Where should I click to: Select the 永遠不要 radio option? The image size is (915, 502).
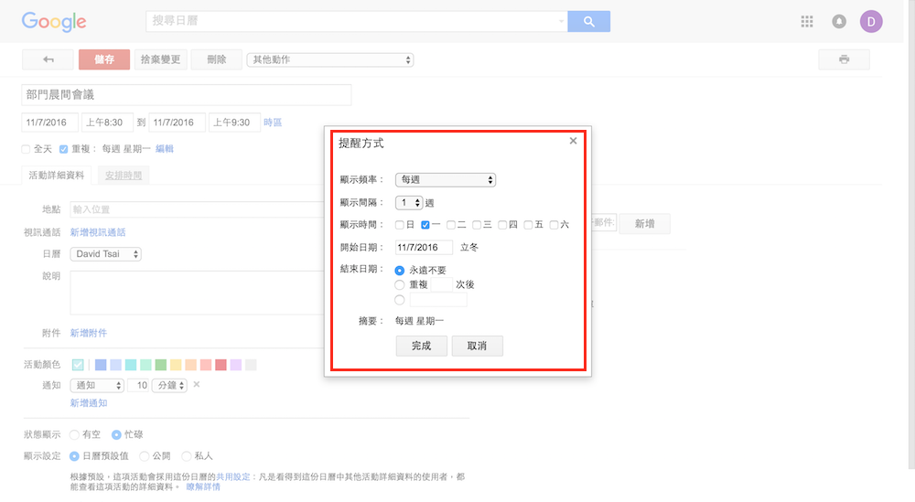pyautogui.click(x=400, y=271)
